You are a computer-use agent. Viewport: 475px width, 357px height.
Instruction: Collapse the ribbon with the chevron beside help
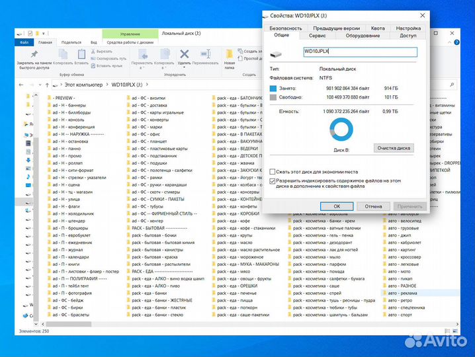(x=449, y=42)
